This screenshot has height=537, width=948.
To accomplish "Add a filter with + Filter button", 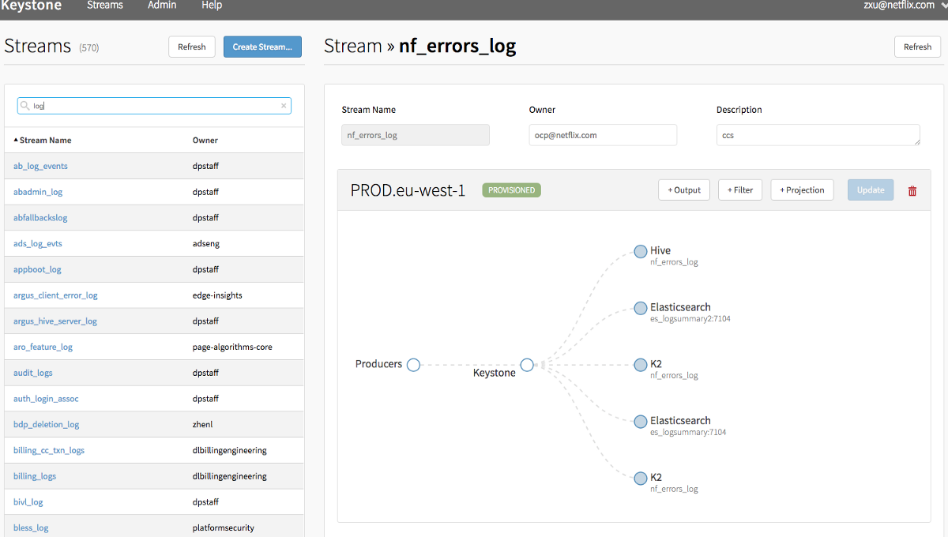I will 739,190.
